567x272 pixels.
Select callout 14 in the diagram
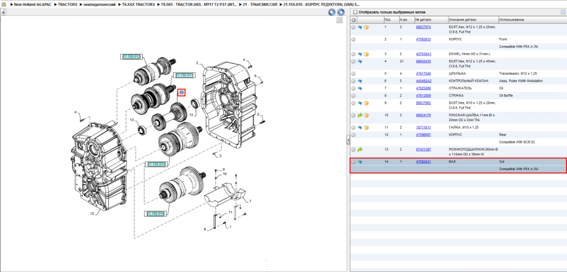coord(181,93)
